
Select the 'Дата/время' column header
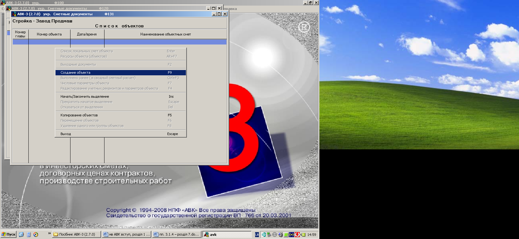click(87, 34)
